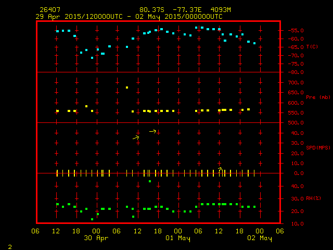
Task: Click the station ID 26407 label
Action: (49, 10)
